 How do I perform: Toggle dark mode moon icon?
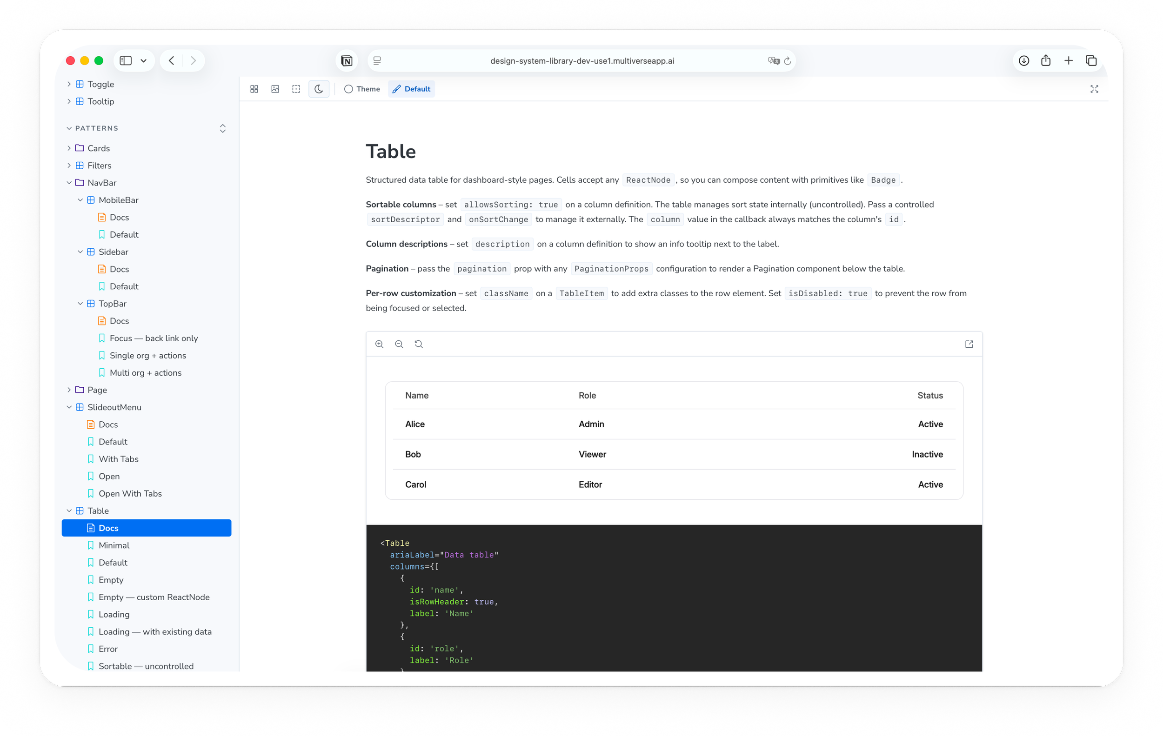[319, 89]
